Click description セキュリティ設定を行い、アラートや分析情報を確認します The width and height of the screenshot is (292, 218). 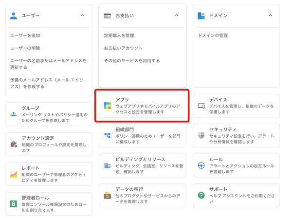click(242, 139)
